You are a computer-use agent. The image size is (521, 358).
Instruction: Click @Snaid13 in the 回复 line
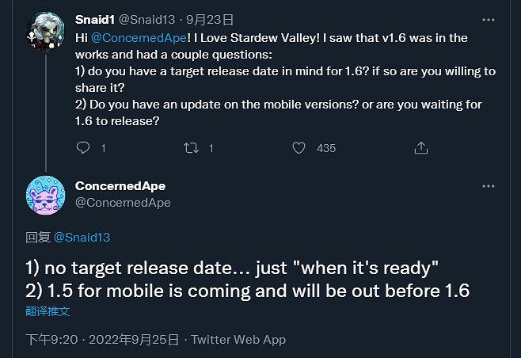(x=83, y=237)
